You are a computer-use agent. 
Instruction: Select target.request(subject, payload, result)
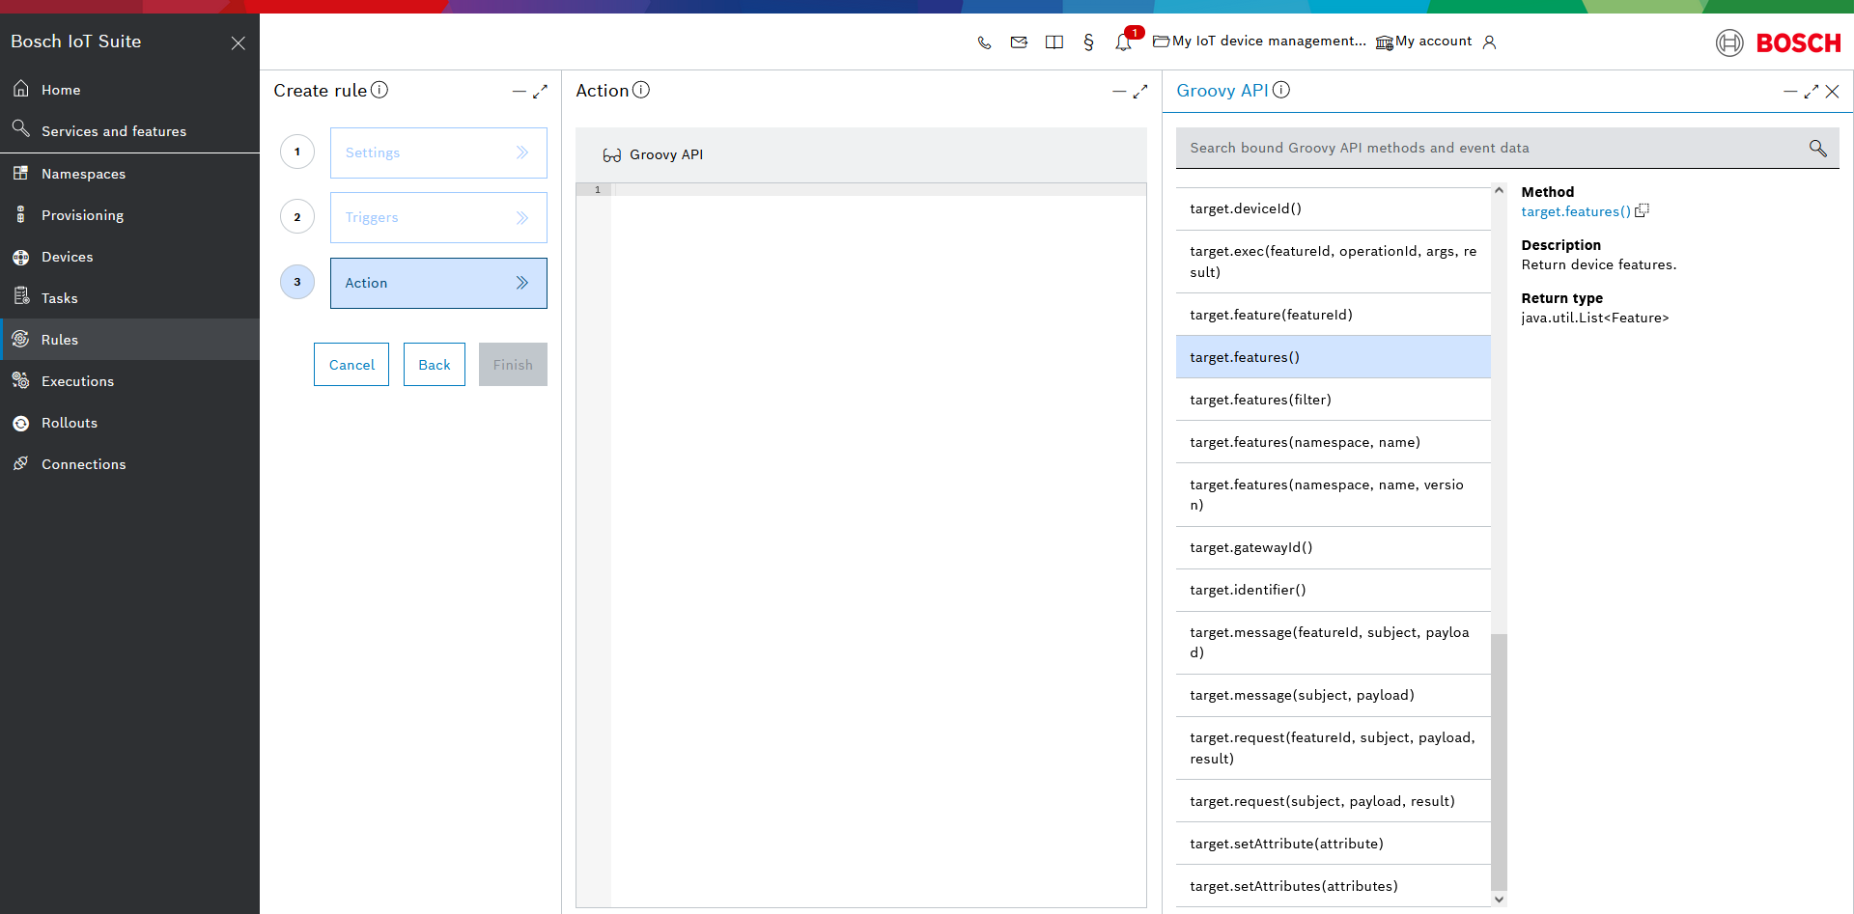1334,801
